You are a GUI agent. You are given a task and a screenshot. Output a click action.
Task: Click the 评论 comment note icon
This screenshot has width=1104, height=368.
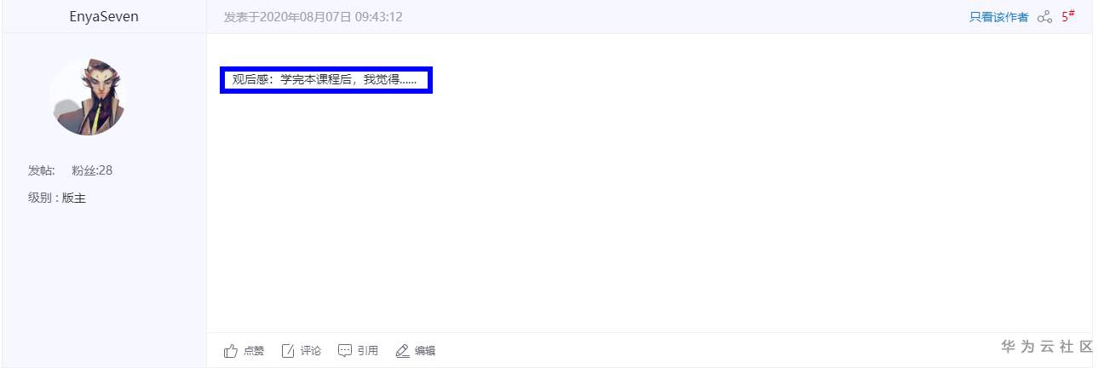click(288, 351)
